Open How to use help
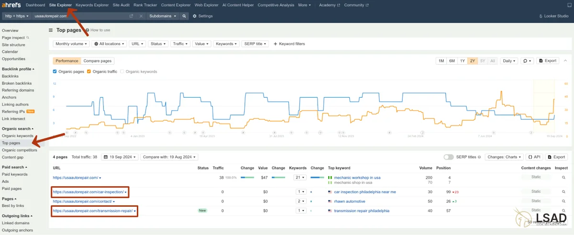 pos(98,30)
